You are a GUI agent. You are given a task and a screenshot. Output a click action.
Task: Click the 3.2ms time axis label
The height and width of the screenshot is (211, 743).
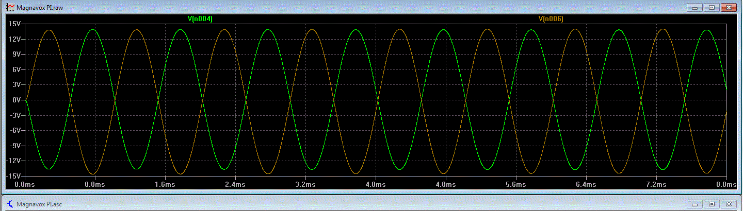[x=305, y=184]
